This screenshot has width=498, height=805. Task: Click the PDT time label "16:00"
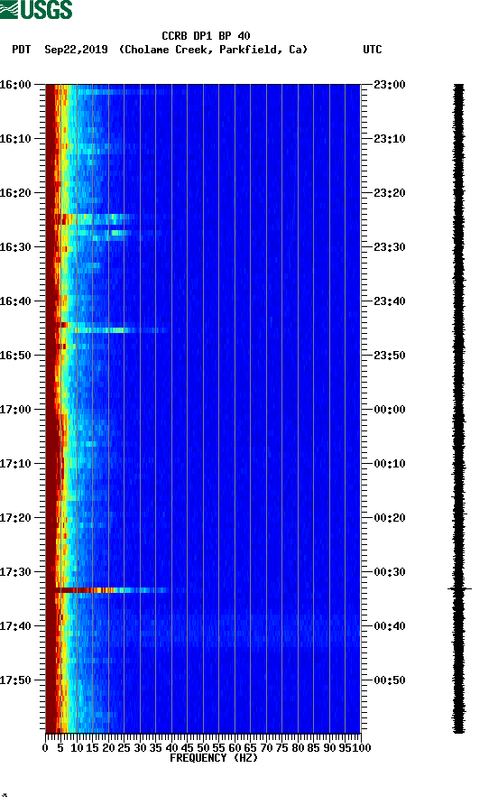[15, 85]
